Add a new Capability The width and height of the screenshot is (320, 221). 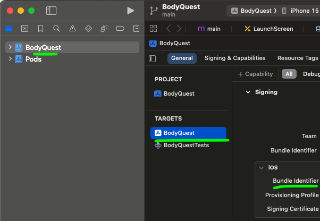click(255, 74)
